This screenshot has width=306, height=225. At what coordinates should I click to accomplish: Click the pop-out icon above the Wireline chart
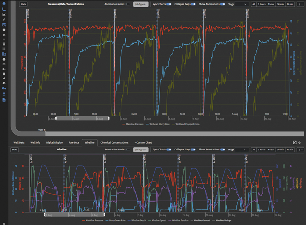point(295,142)
